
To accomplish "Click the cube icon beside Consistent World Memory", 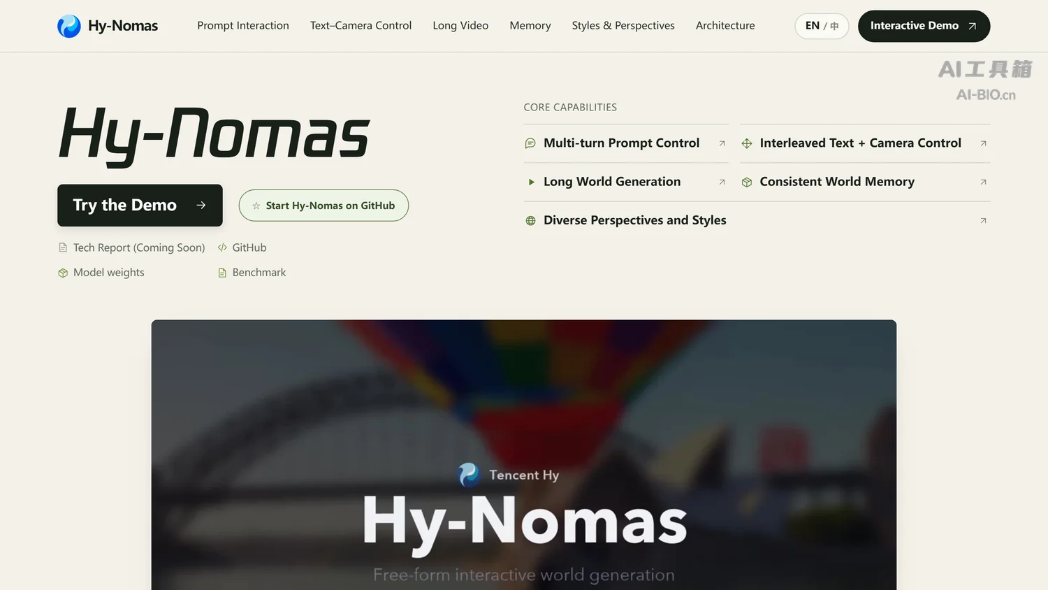I will (x=747, y=182).
